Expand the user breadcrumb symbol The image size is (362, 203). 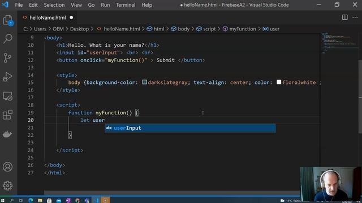[271, 29]
